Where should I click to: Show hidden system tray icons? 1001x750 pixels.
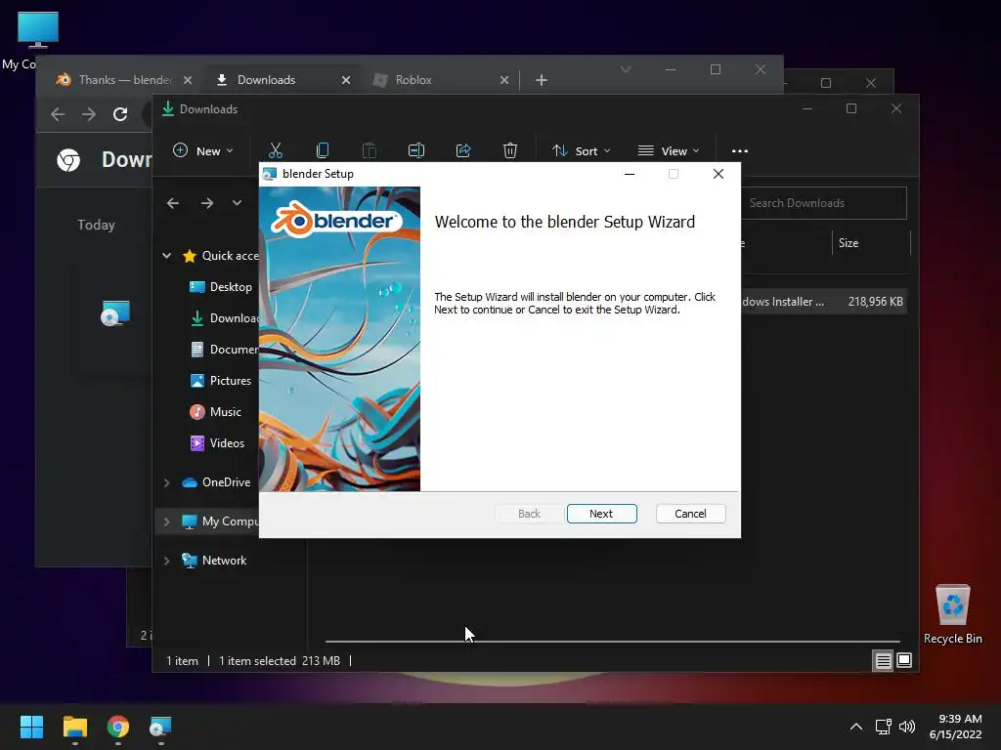(856, 727)
